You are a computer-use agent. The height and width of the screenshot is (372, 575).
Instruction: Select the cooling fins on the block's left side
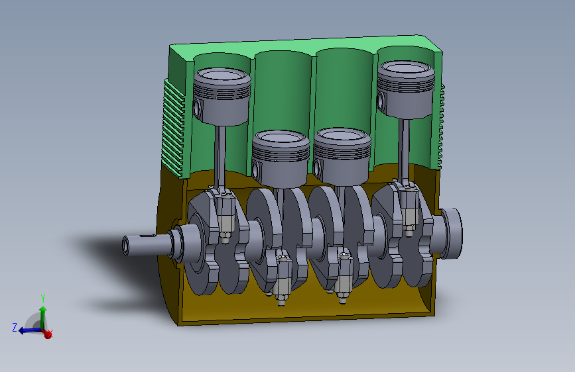(174, 127)
